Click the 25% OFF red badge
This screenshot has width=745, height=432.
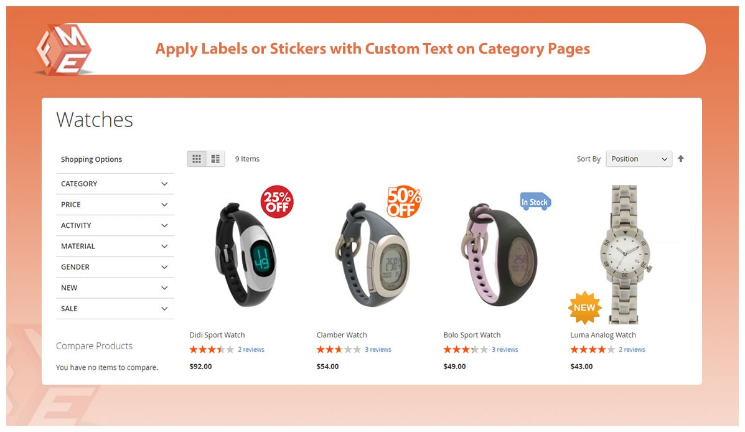pos(277,202)
